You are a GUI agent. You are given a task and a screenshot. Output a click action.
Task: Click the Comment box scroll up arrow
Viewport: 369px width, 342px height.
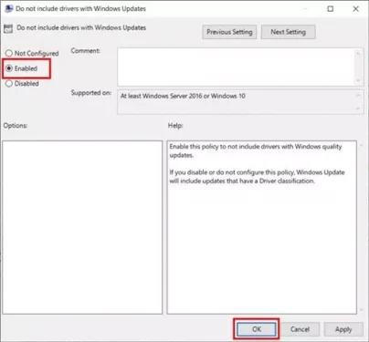(x=358, y=54)
